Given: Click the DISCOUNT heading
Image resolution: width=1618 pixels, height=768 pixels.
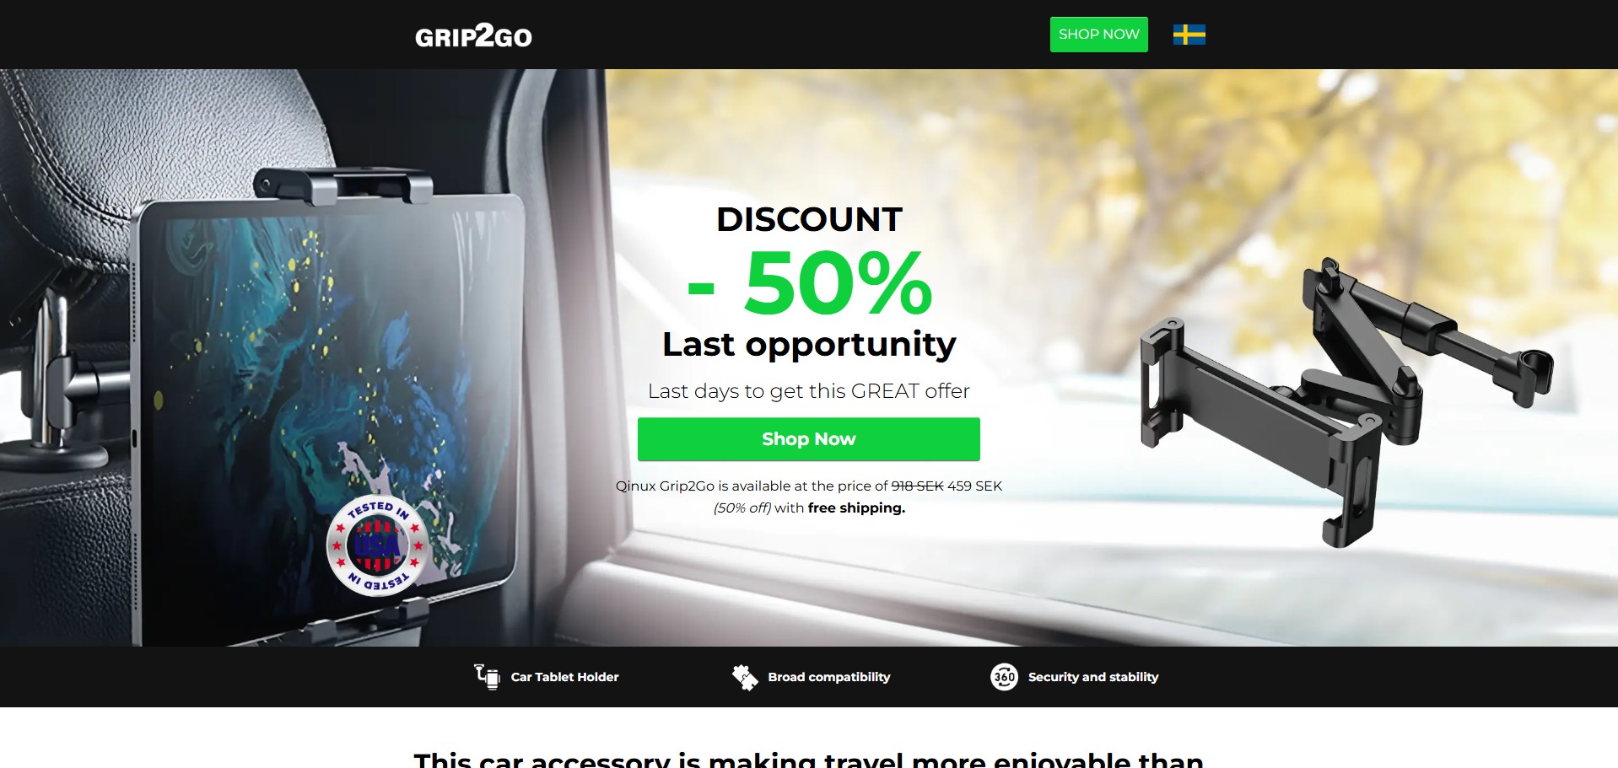Looking at the screenshot, I should tap(809, 219).
